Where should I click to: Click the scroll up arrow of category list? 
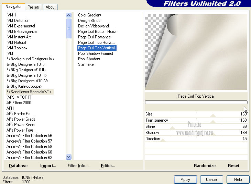pos(68,15)
